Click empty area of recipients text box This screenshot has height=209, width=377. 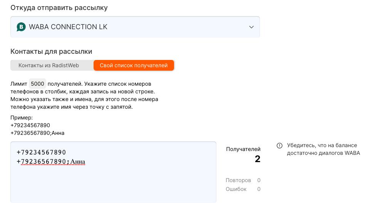click(113, 184)
